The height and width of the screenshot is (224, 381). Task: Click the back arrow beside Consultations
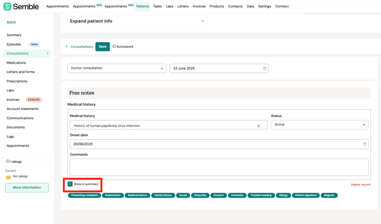click(66, 46)
